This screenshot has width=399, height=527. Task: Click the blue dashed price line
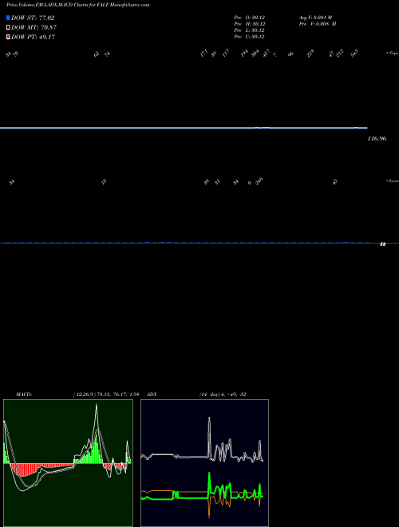(x=188, y=242)
